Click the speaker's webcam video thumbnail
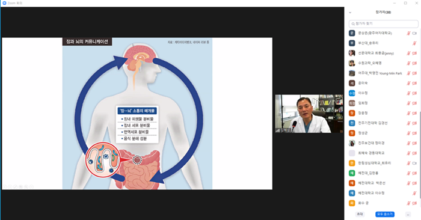Image resolution: width=421 pixels, height=220 pixels. coord(309,114)
